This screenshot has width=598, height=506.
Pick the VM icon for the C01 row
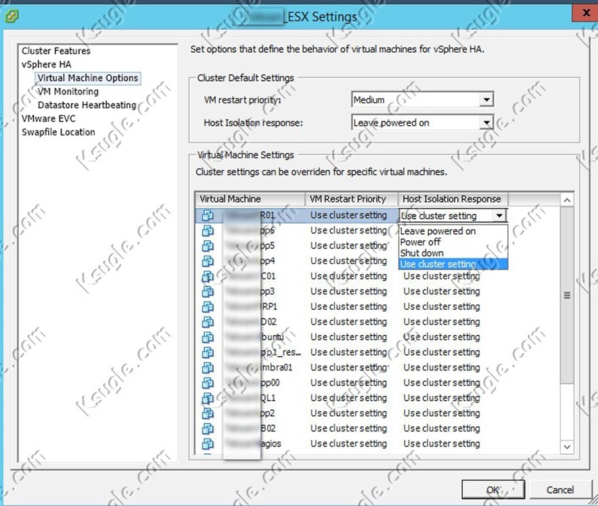pos(208,277)
